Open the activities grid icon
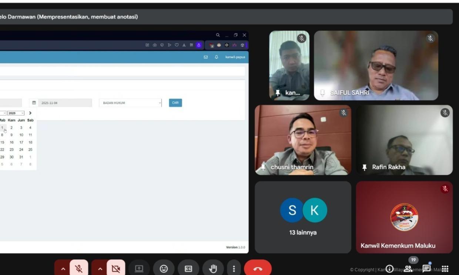The width and height of the screenshot is (459, 275). [445, 269]
